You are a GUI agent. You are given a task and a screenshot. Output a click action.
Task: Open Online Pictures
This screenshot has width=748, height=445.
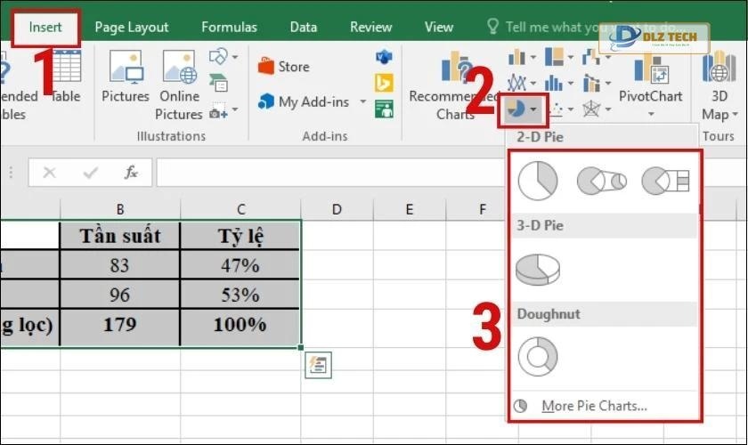pos(179,85)
